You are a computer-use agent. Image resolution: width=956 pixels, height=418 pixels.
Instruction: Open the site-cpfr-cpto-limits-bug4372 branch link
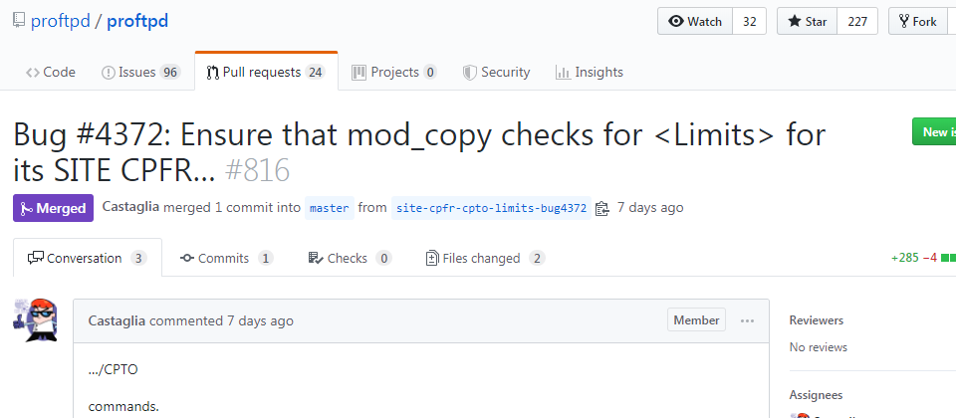click(x=491, y=208)
